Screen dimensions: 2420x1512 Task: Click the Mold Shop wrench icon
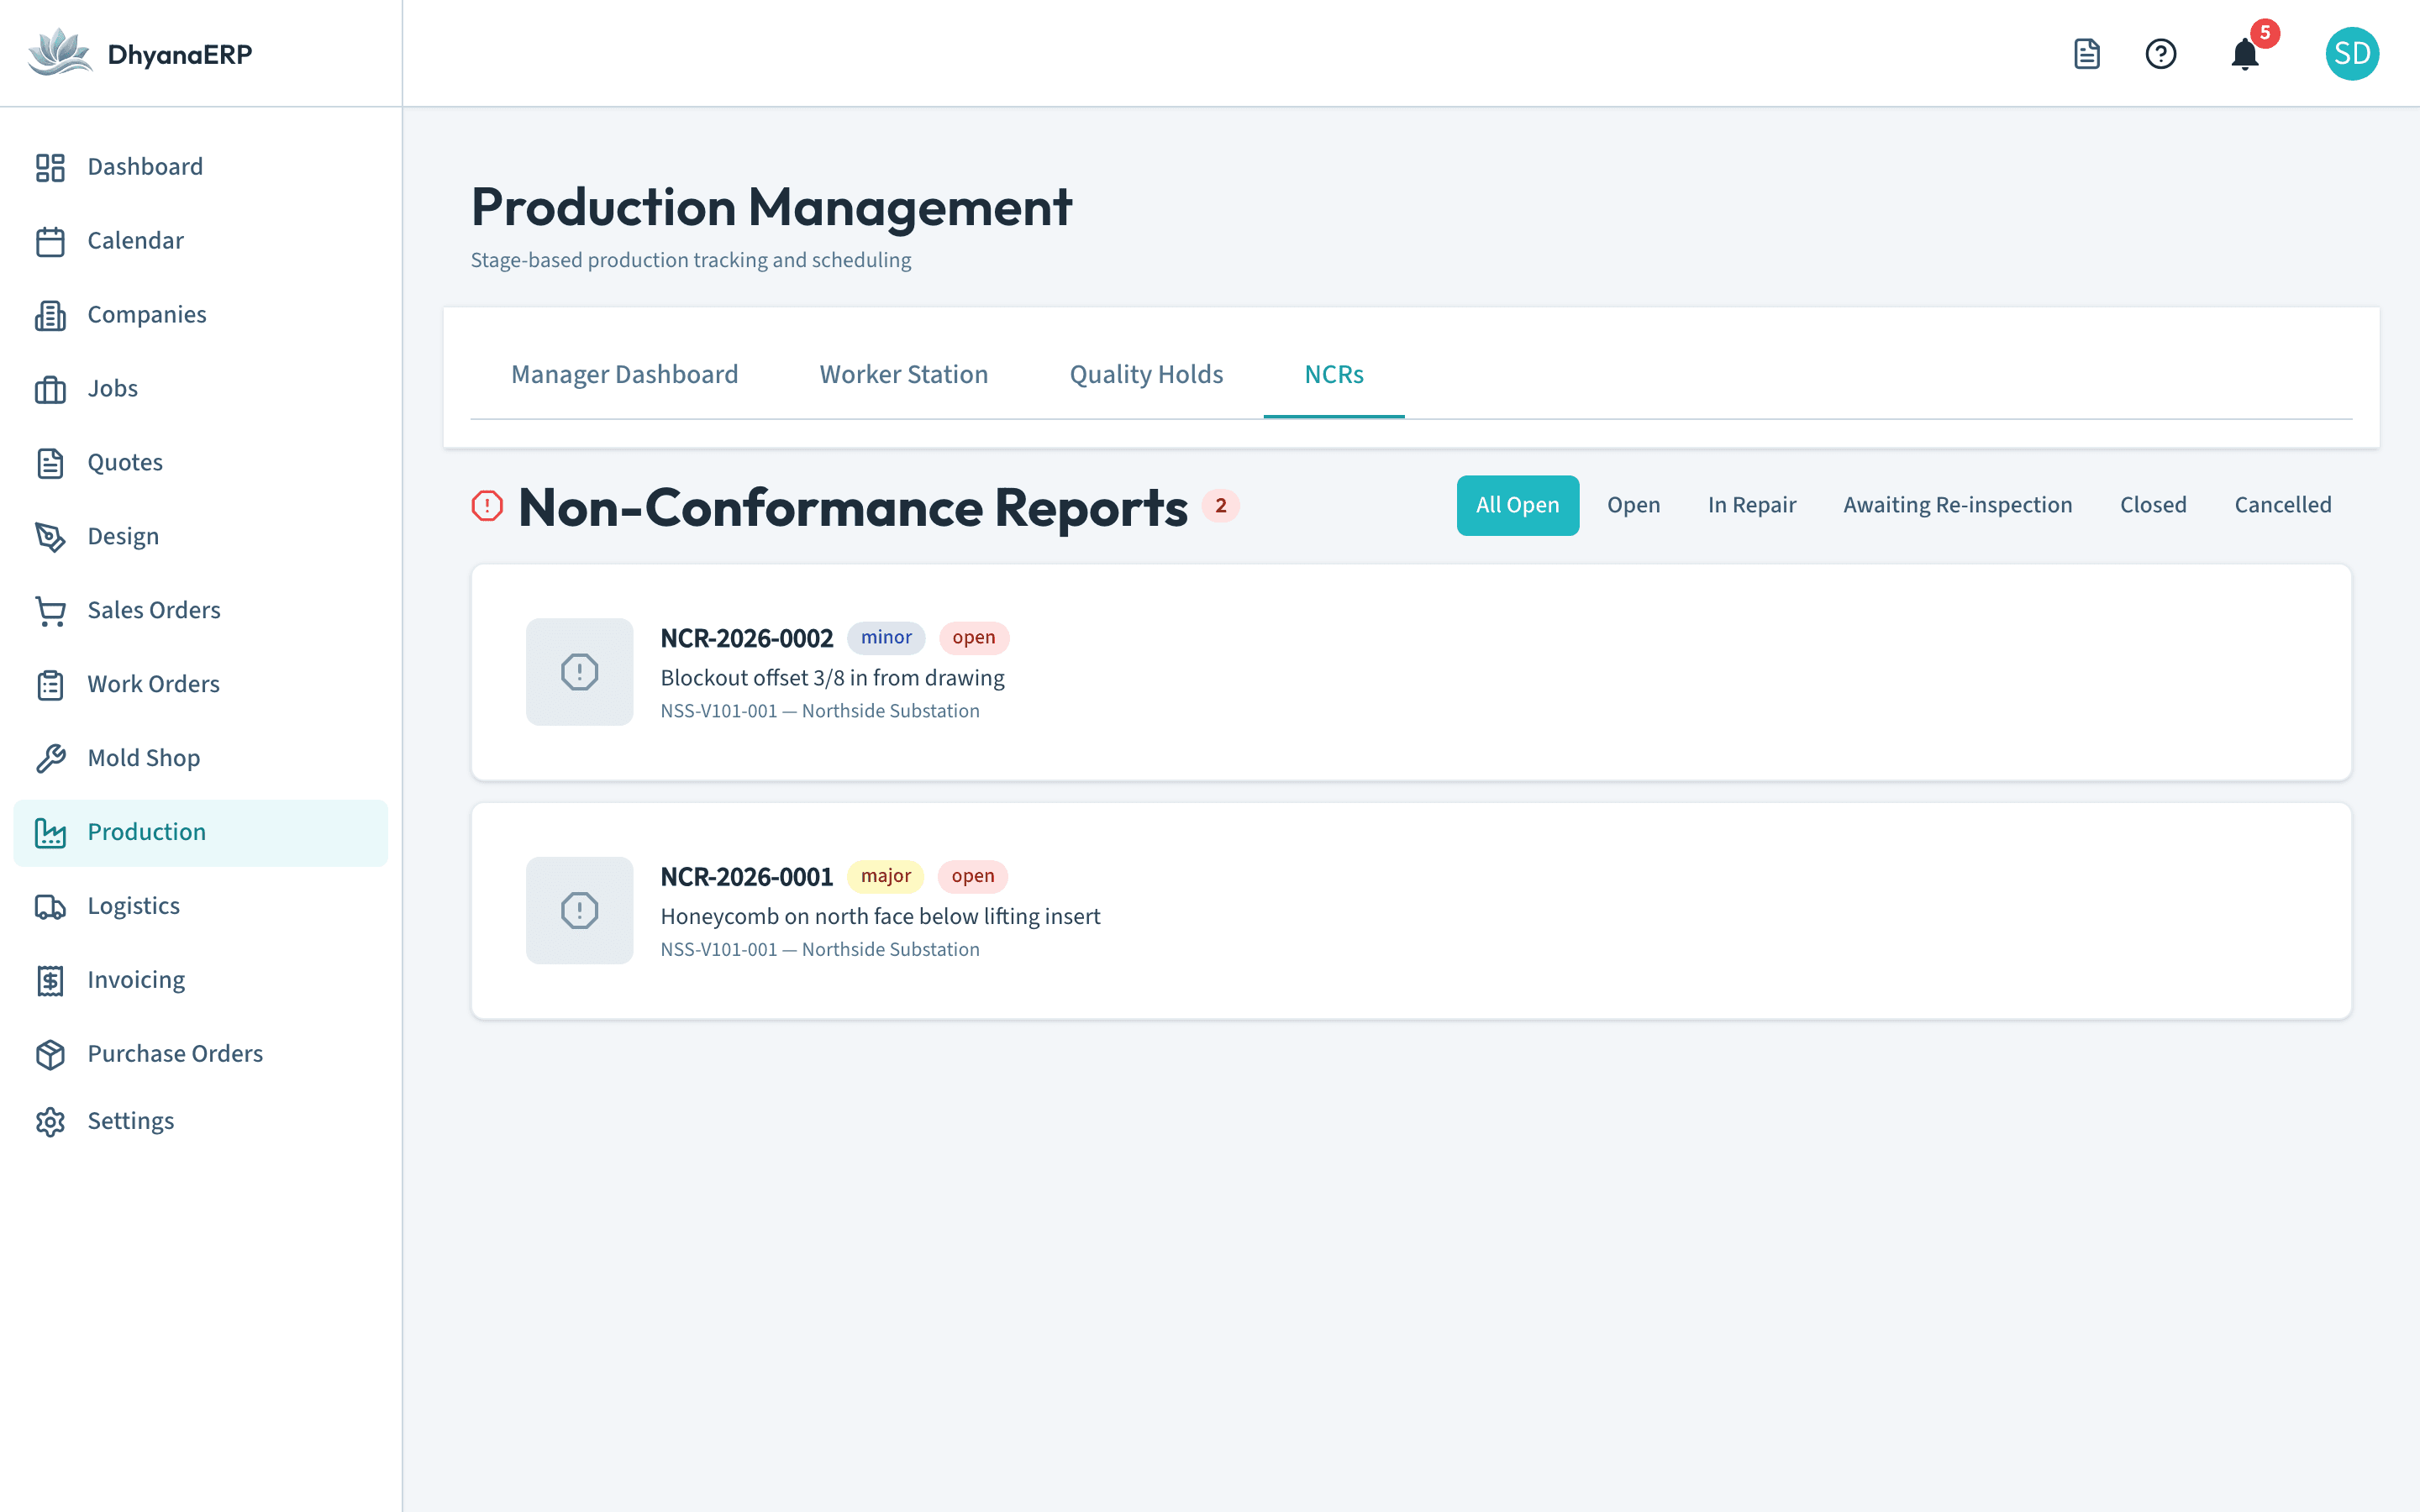pos(50,759)
